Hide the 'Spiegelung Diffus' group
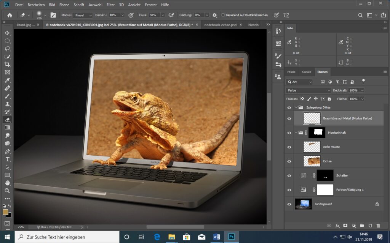The height and width of the screenshot is (243, 390). pos(289,107)
